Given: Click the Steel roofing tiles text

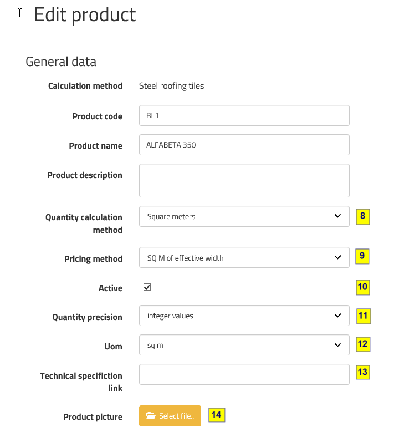Looking at the screenshot, I should pos(171,86).
